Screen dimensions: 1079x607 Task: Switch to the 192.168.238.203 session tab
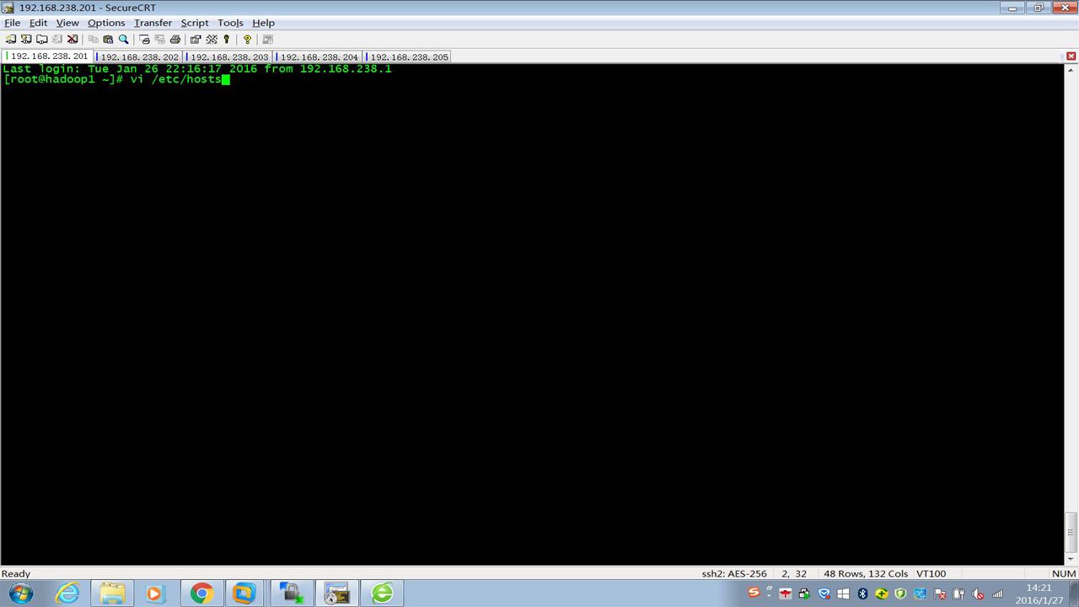point(229,57)
